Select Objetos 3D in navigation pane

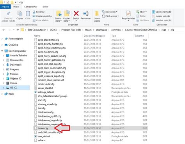point(16,79)
